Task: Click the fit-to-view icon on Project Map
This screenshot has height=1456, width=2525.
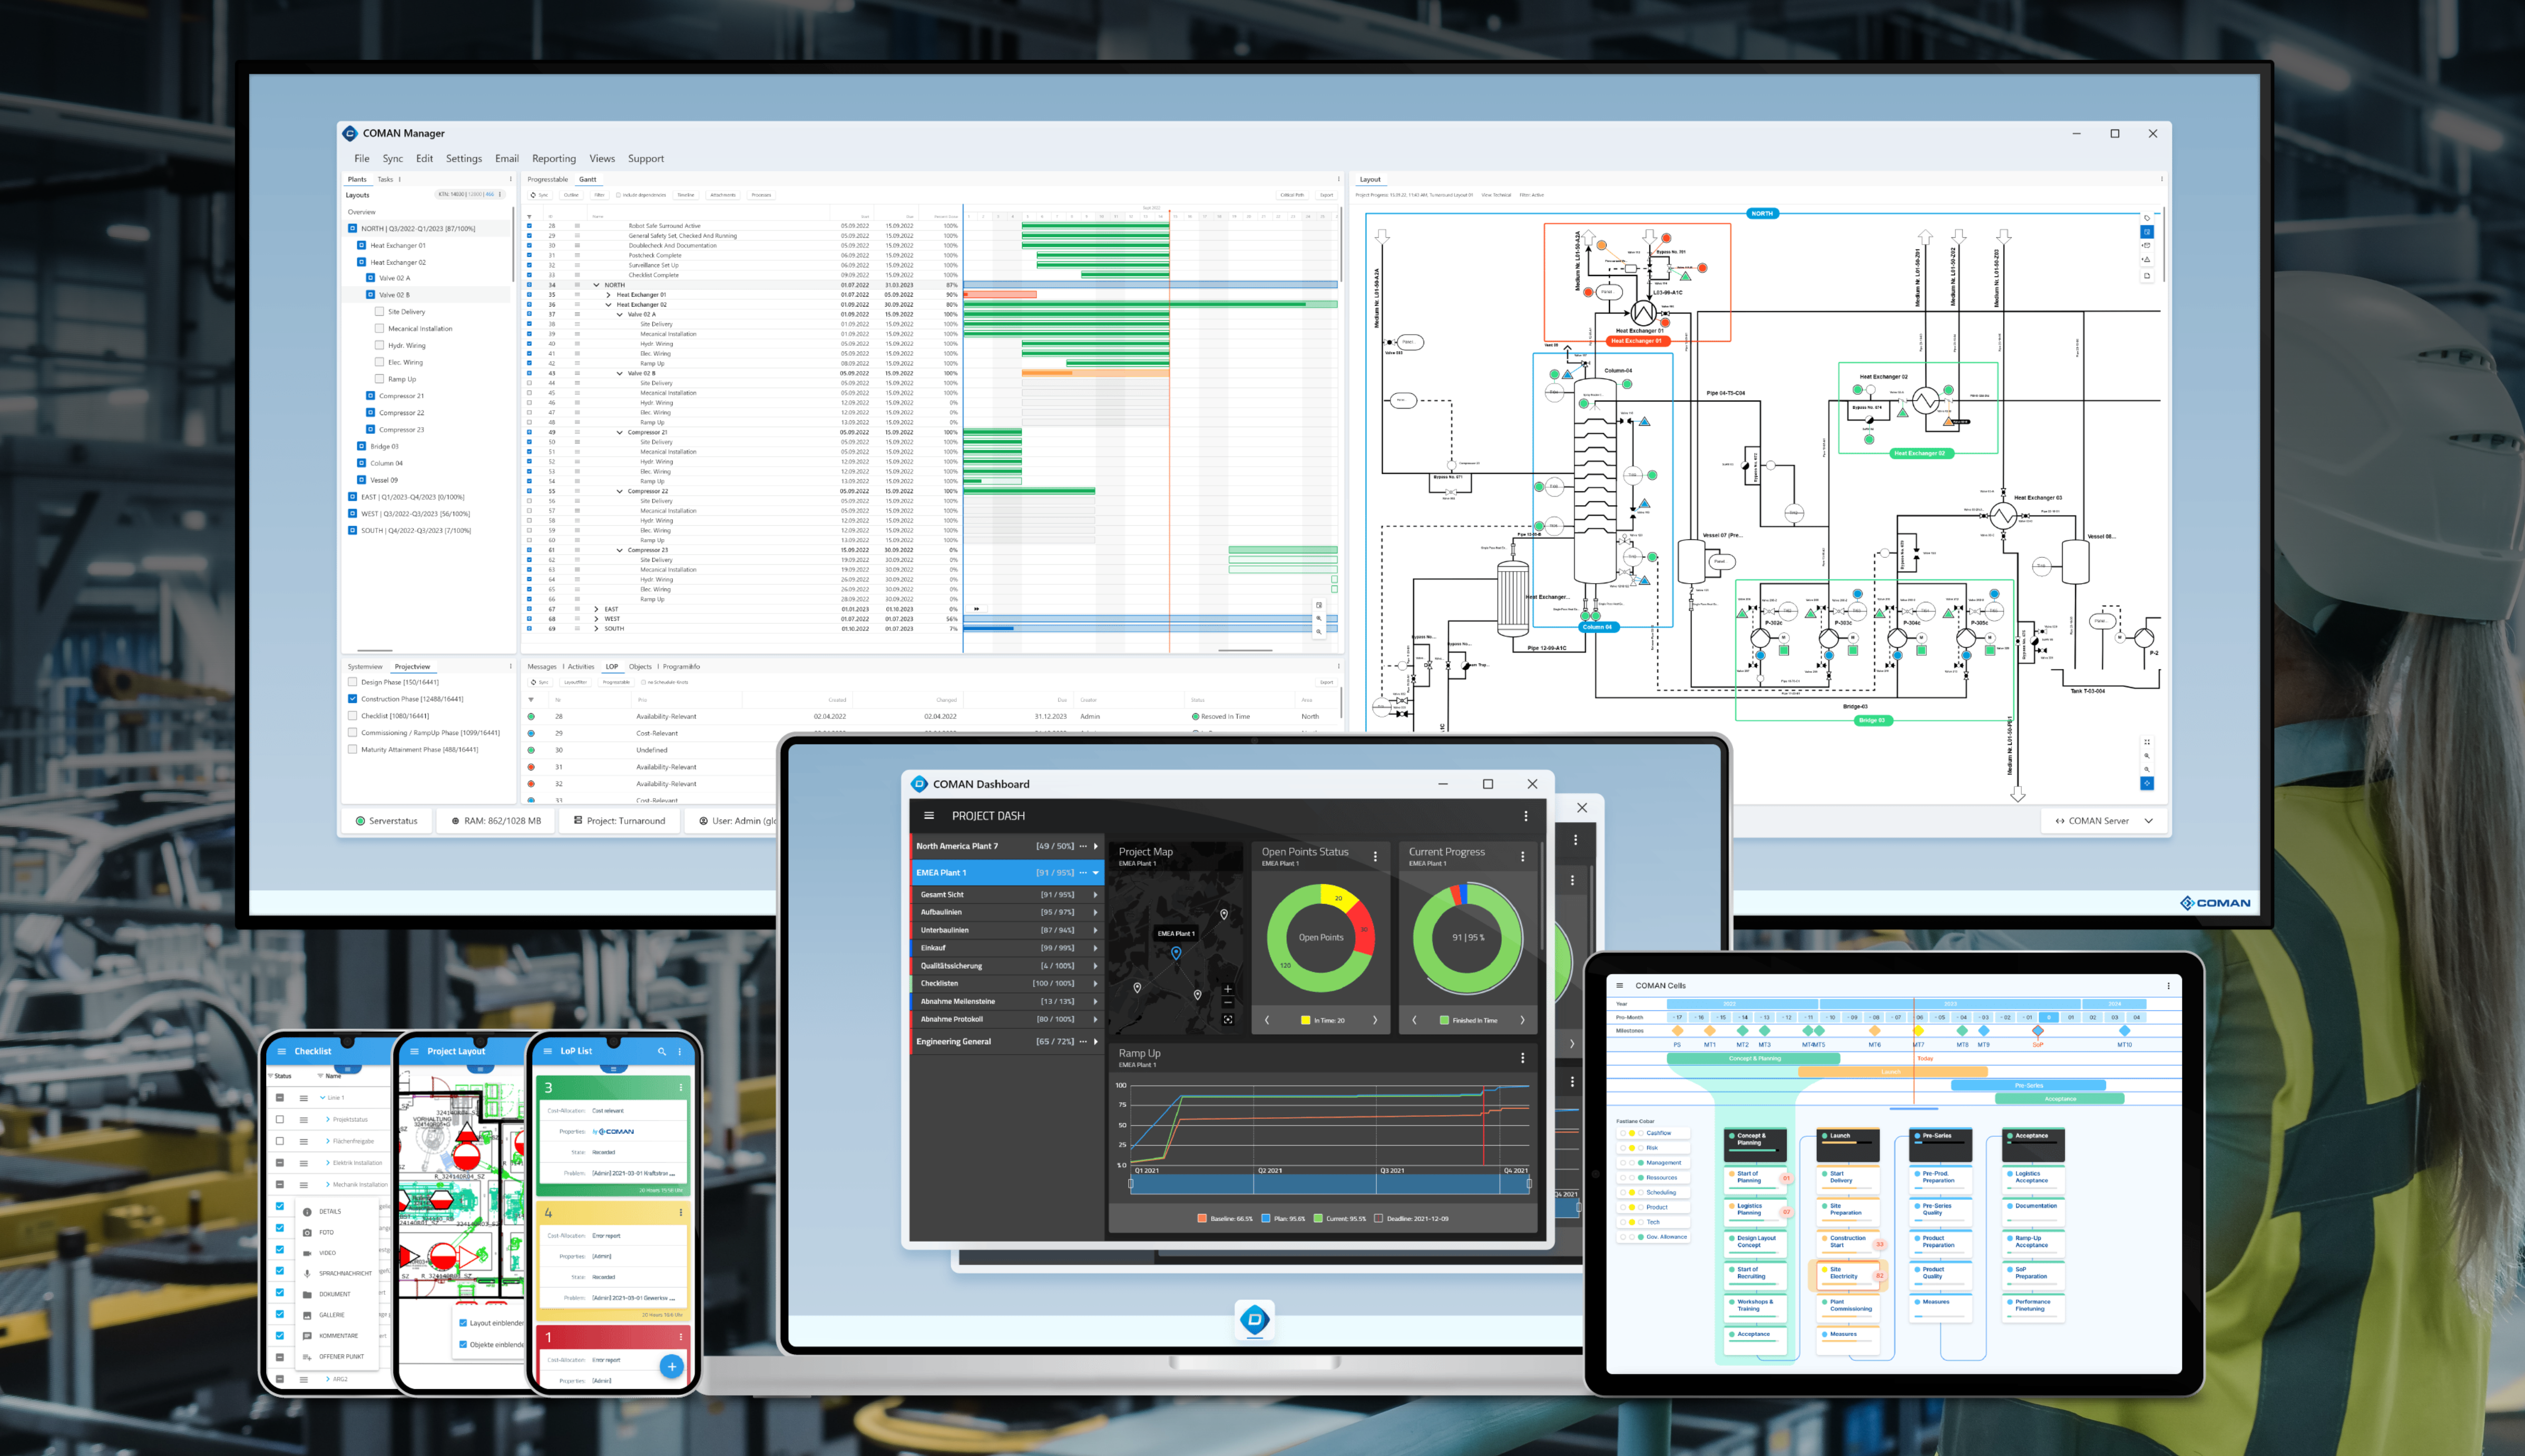Action: pos(1228,1019)
